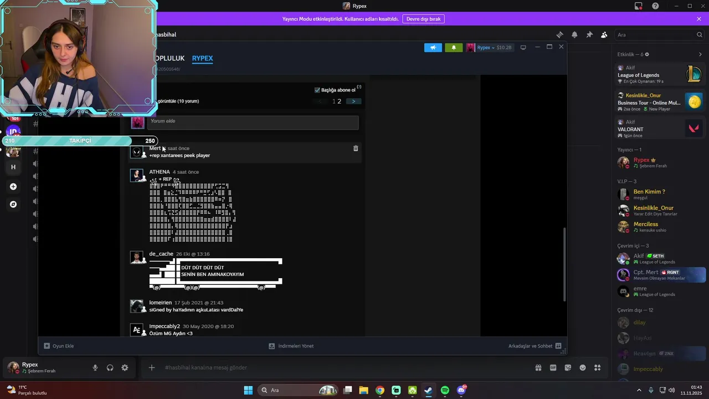Delete Mert's comment with trash icon
This screenshot has height=399, width=709.
[356, 148]
